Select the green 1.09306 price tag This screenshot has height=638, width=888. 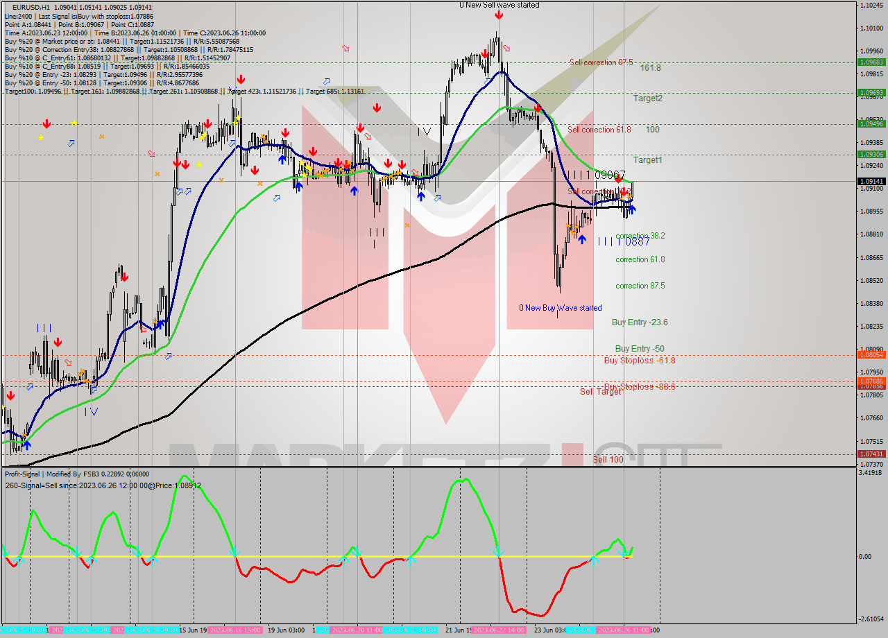pos(871,154)
